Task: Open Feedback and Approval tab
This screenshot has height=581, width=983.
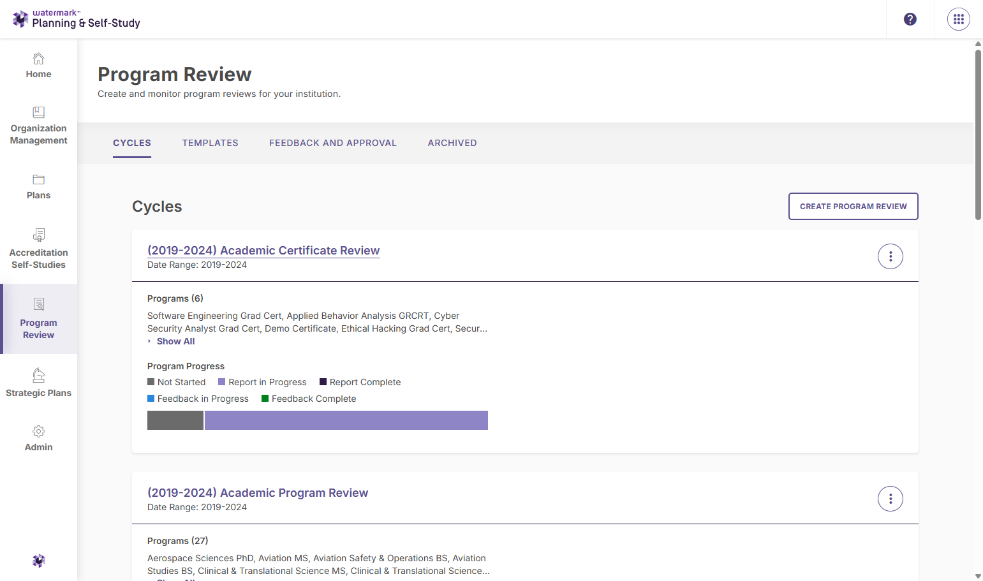Action: (333, 143)
